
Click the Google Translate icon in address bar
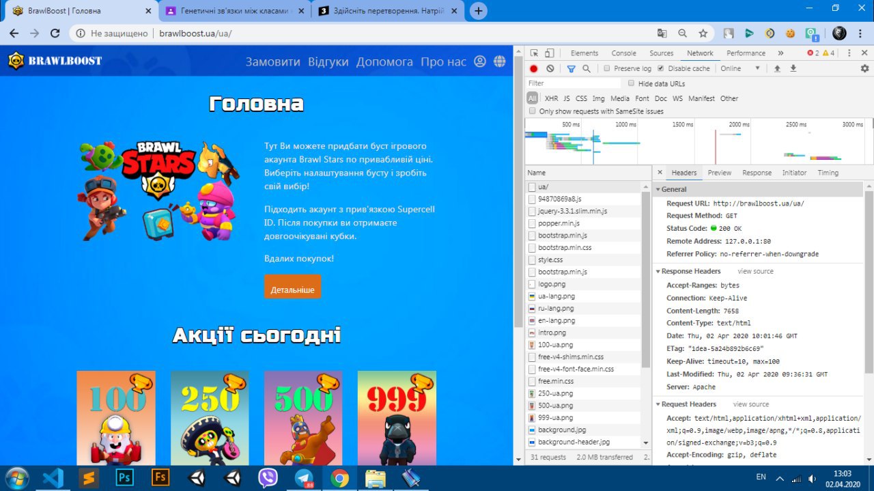point(662,33)
